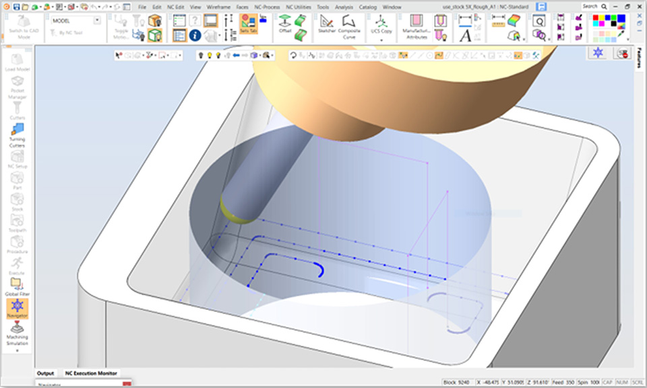This screenshot has height=388, width=647.
Task: Open the Wireframe menu
Action: tap(218, 7)
